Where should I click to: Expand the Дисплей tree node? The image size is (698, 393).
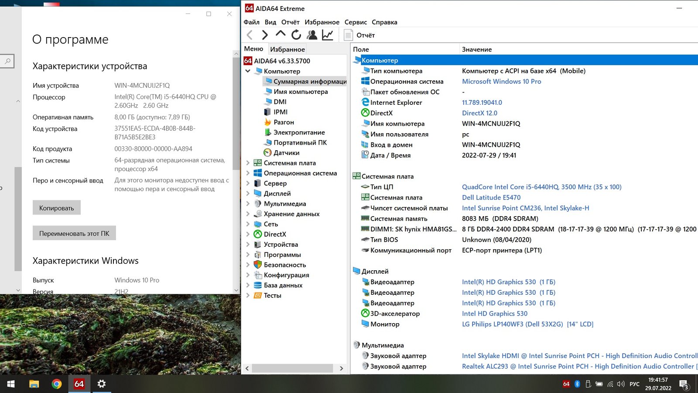pos(248,193)
